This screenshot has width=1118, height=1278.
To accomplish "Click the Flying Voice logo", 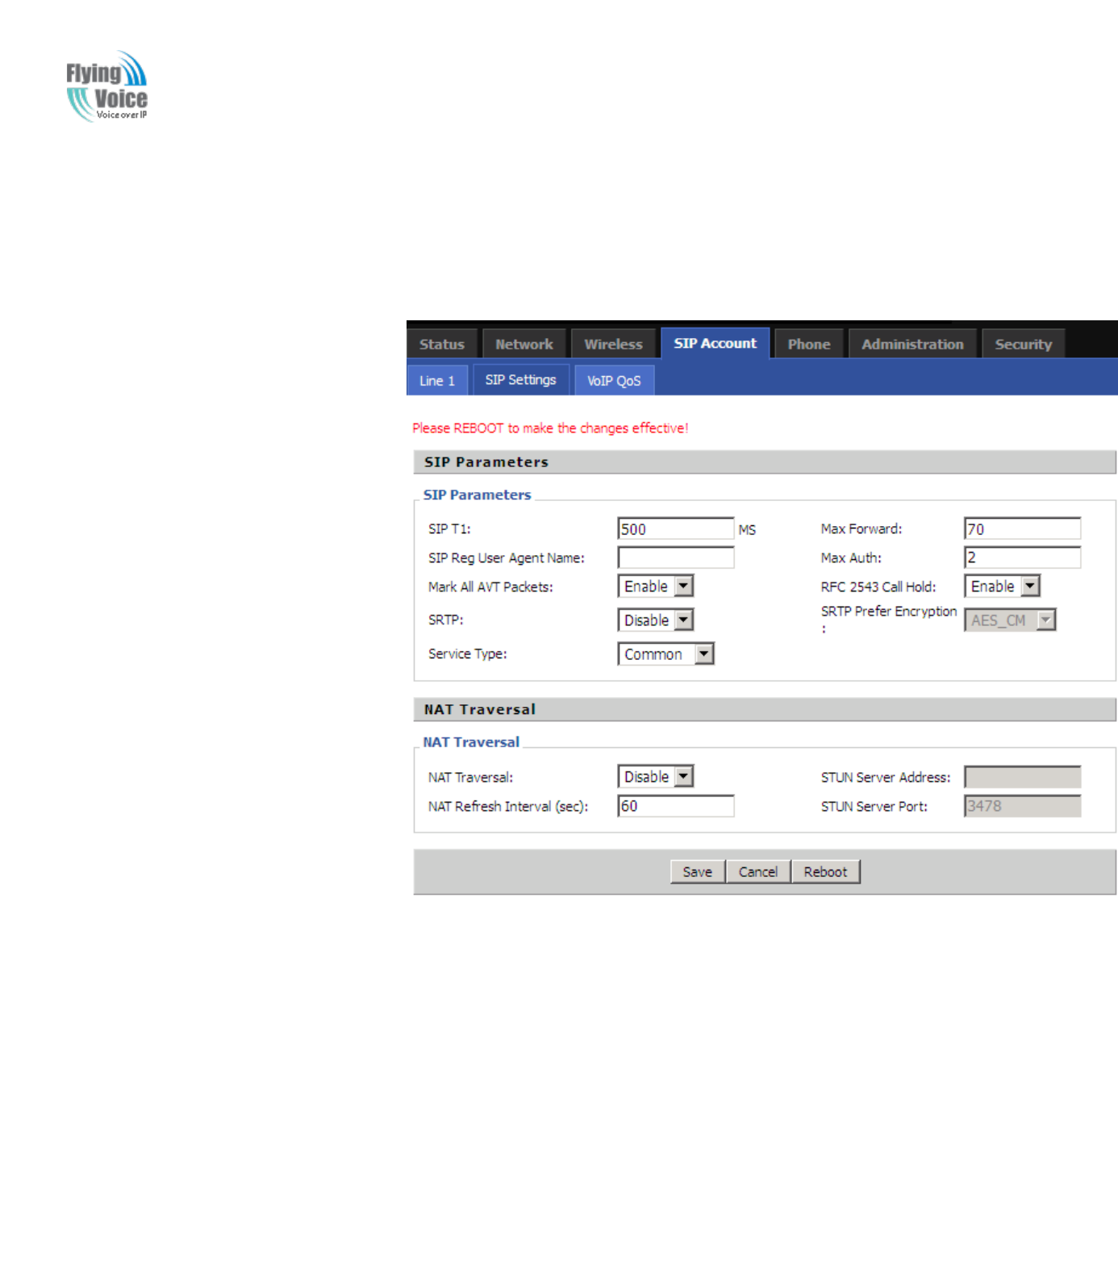I will click(106, 86).
